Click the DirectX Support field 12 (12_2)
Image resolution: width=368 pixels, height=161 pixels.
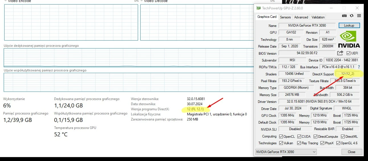(347, 74)
